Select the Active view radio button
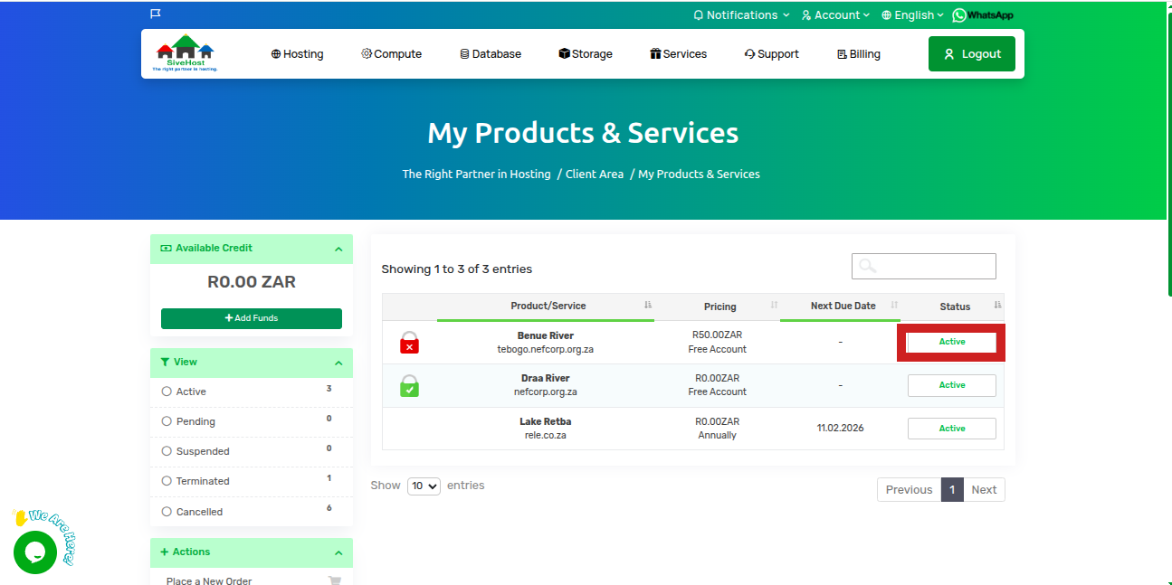The width and height of the screenshot is (1172, 585). point(167,392)
